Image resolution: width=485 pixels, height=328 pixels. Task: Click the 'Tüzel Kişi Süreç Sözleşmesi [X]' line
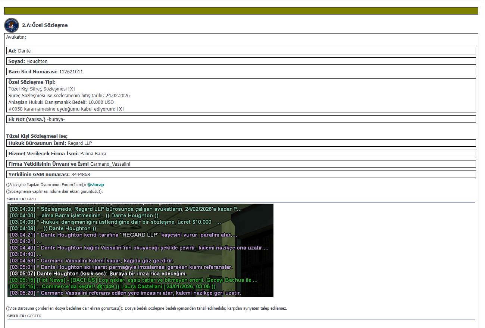click(x=41, y=89)
